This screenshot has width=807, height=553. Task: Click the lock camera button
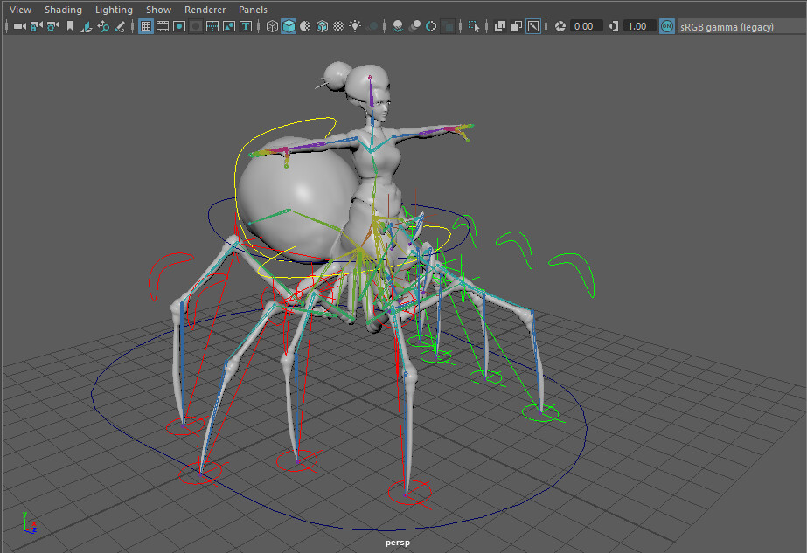pos(34,26)
